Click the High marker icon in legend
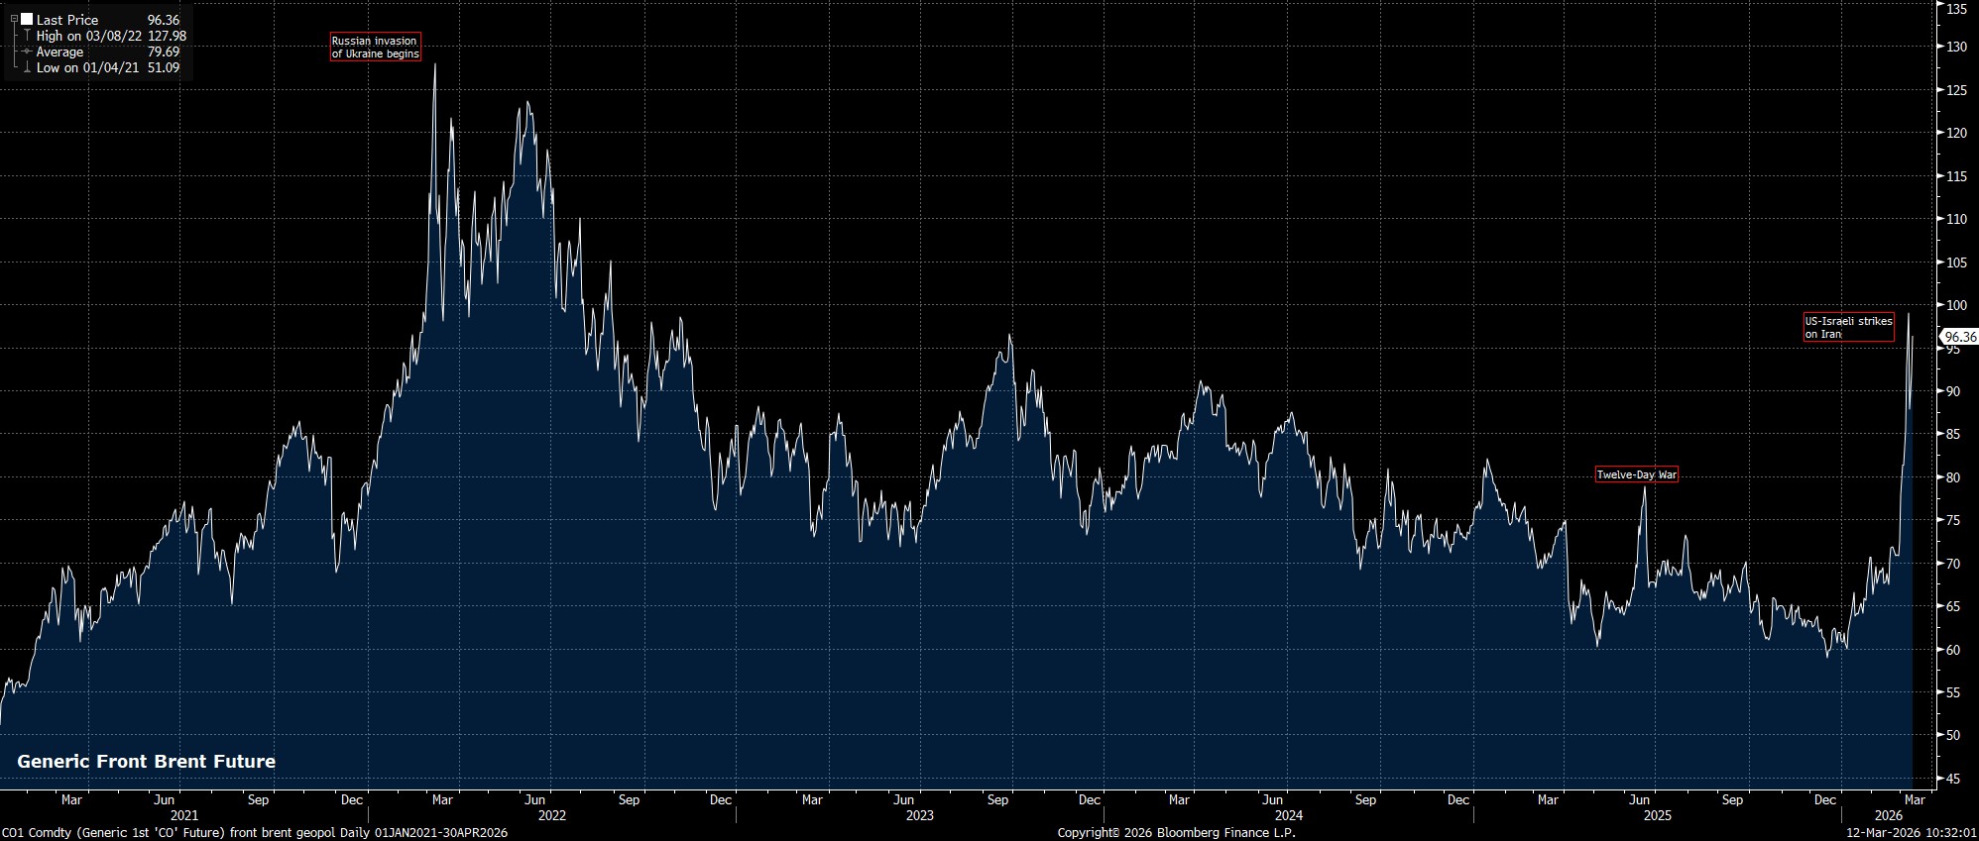Screen dimensions: 1979x841 (27, 36)
